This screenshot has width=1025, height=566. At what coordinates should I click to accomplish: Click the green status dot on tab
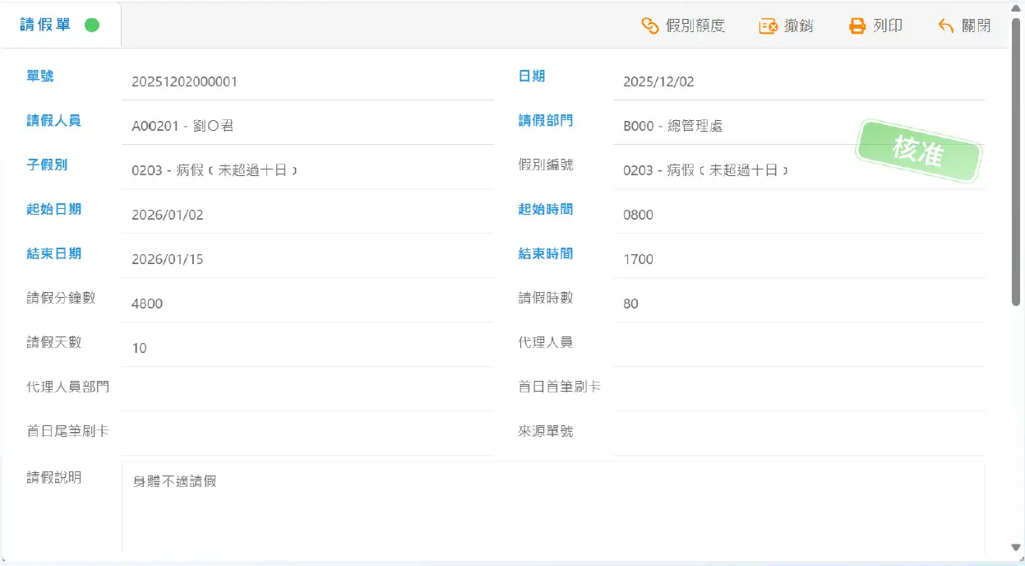pos(92,26)
